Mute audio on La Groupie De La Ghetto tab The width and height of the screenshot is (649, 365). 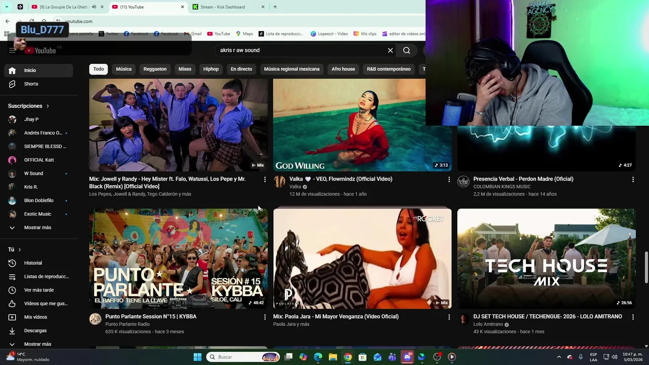(94, 7)
